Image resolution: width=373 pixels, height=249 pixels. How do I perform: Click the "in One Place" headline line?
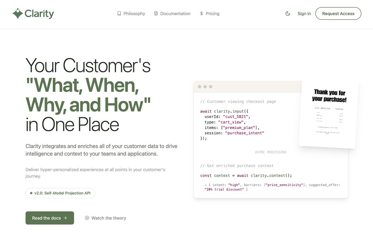(x=72, y=125)
